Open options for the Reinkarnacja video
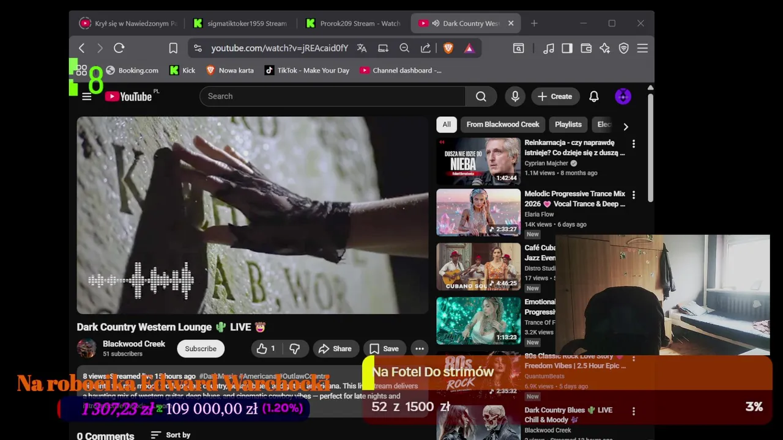The height and width of the screenshot is (440, 783). [634, 144]
